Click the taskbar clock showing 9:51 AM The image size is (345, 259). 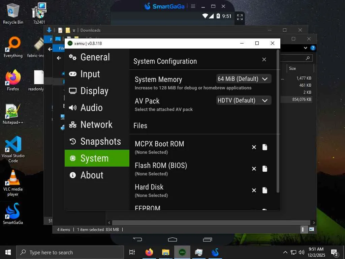click(x=316, y=252)
